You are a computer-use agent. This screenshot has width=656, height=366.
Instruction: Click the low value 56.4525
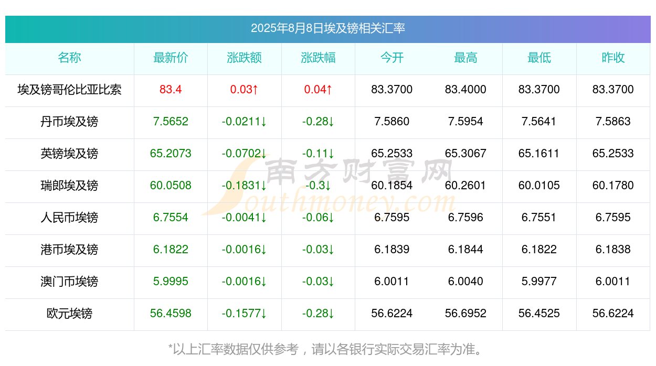pos(539,314)
